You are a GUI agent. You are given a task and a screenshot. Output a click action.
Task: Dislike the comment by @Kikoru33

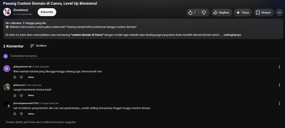click(x=21, y=95)
